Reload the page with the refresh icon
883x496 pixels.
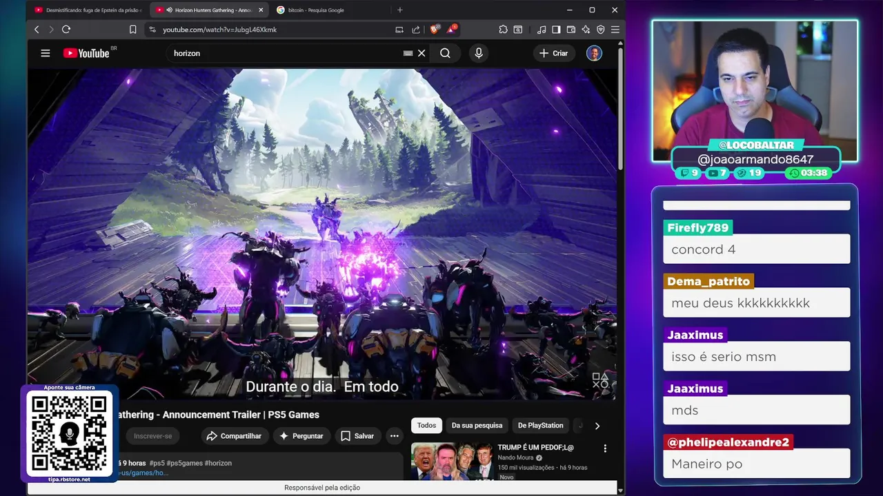[x=66, y=30]
